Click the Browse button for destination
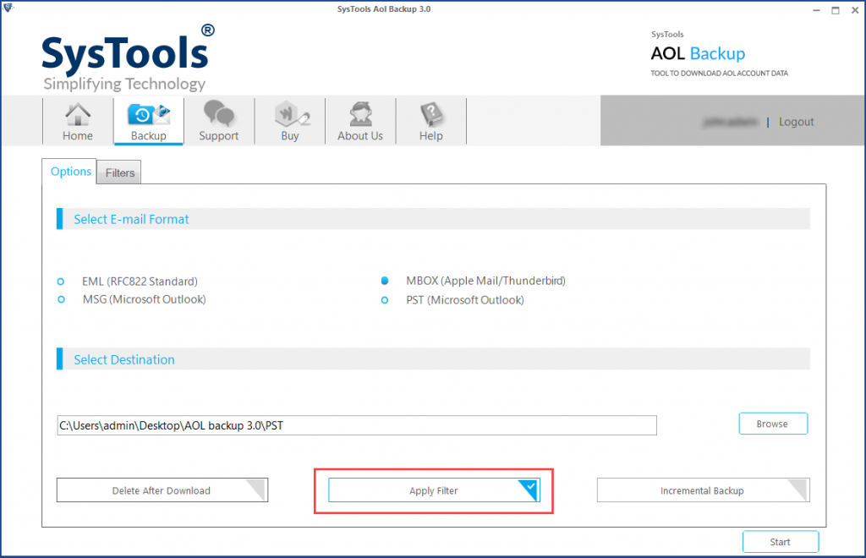The height and width of the screenshot is (558, 866). [x=772, y=424]
